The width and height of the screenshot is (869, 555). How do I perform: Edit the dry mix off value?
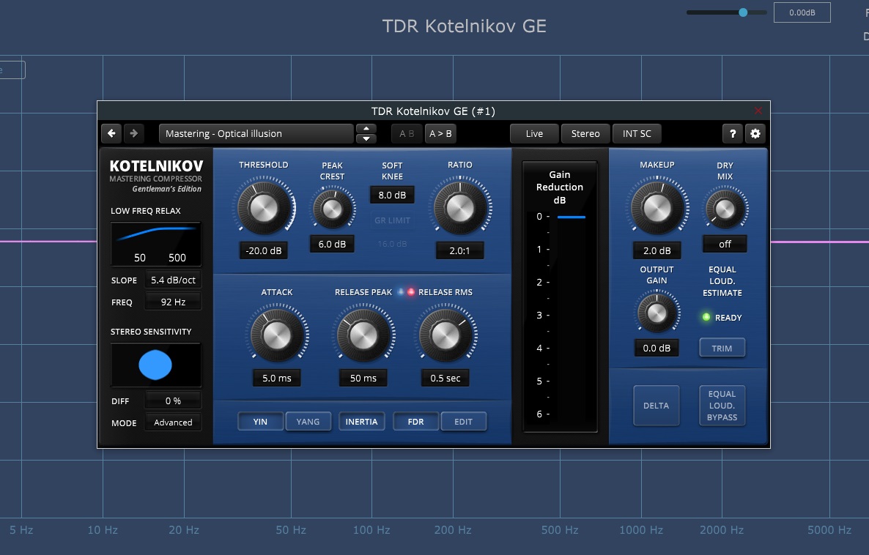click(x=725, y=244)
